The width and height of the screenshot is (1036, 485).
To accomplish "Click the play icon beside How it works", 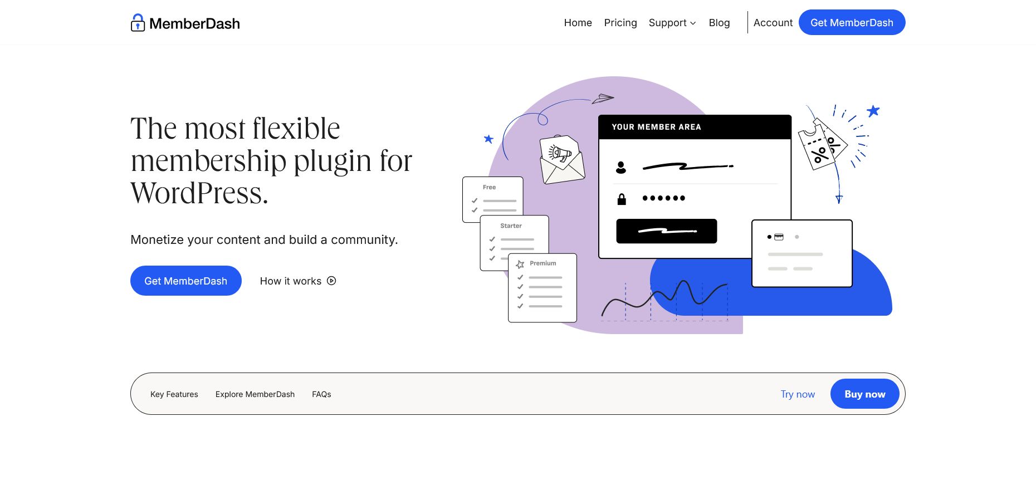I will (331, 281).
